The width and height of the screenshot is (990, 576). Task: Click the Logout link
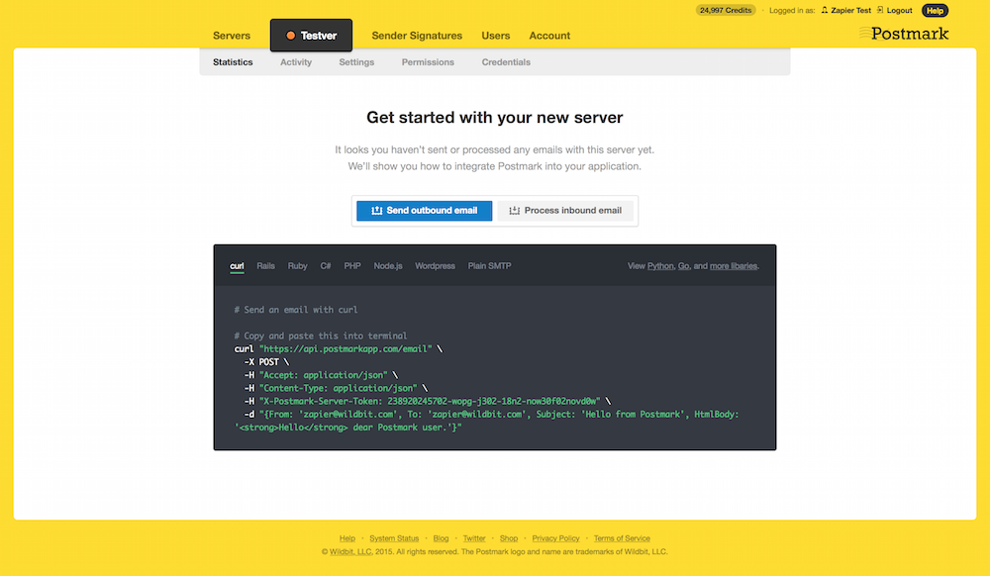[899, 11]
